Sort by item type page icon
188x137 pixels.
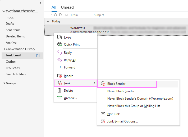click(x=61, y=15)
